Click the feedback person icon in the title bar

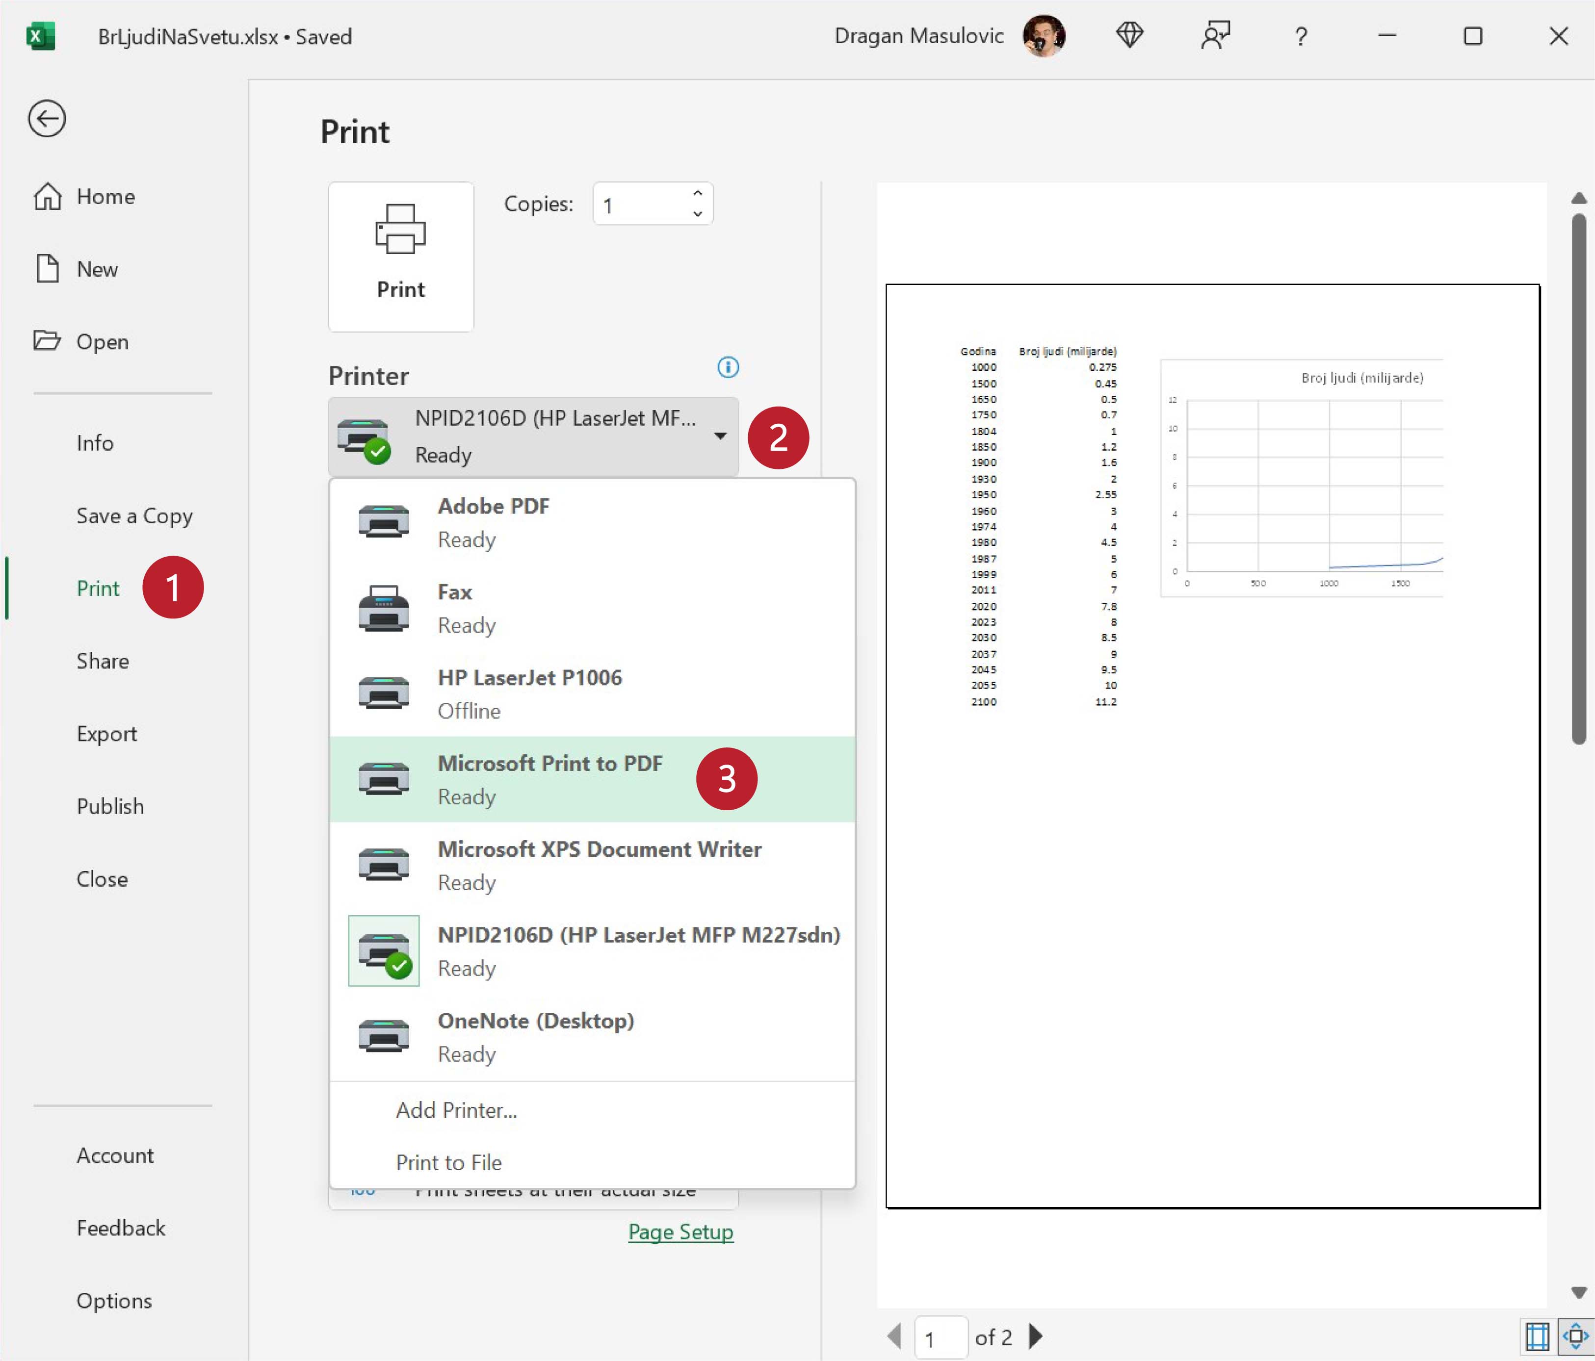coord(1215,35)
